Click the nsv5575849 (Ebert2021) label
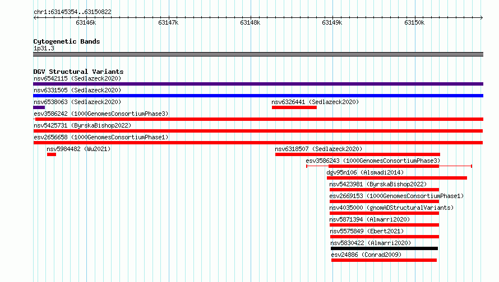The width and height of the screenshot is (499, 282). coord(367,231)
